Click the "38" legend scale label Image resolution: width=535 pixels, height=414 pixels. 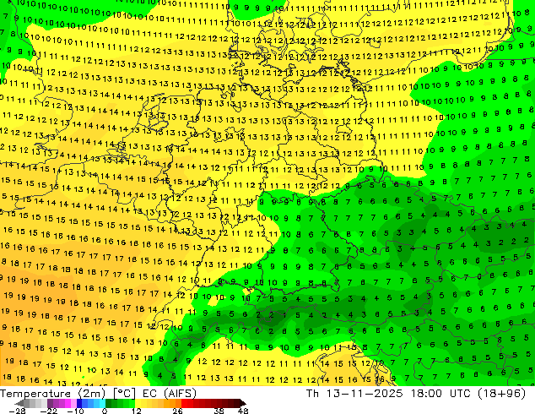pyautogui.click(x=219, y=411)
